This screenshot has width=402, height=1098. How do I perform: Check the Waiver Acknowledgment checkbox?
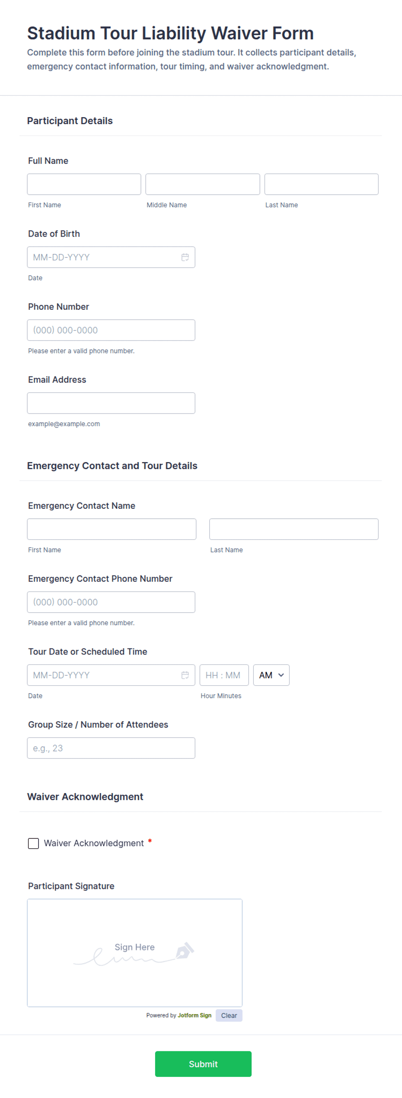coord(33,843)
